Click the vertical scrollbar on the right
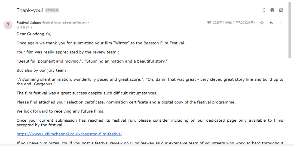 click(x=290, y=30)
